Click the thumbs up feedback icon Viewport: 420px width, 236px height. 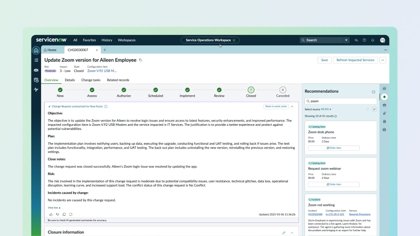[x=51, y=214]
